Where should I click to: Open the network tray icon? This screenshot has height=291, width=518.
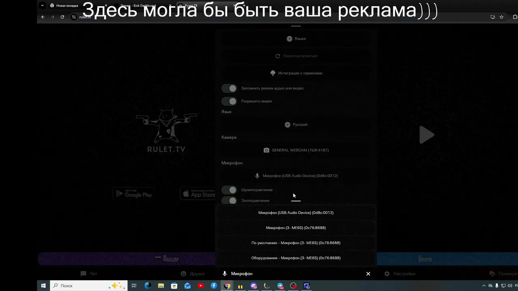pos(503,286)
